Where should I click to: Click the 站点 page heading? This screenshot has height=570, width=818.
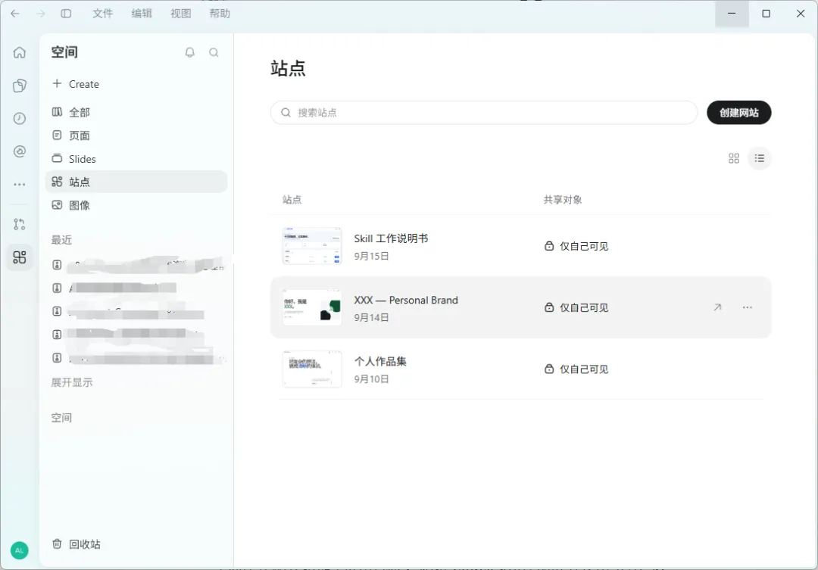click(288, 68)
